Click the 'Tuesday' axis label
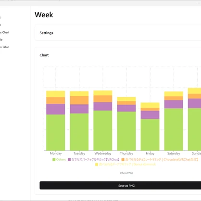 (79, 153)
